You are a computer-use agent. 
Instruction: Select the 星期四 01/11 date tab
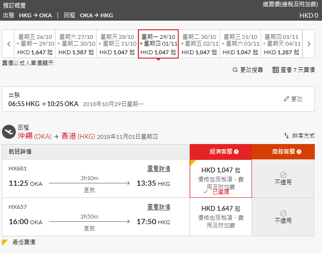pos(282,44)
